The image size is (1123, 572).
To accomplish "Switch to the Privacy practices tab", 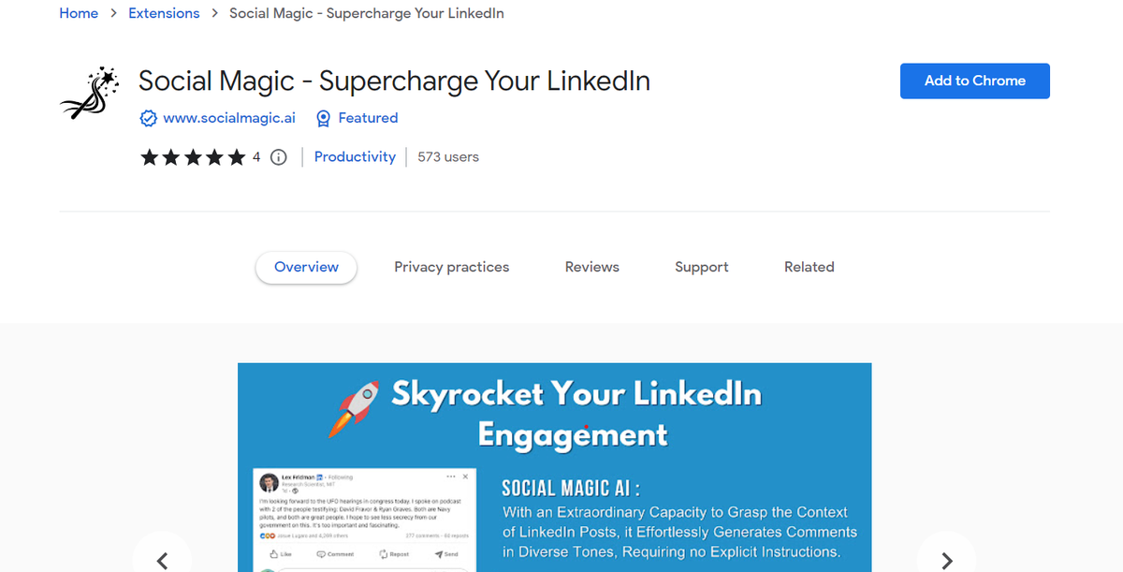I will pos(452,267).
